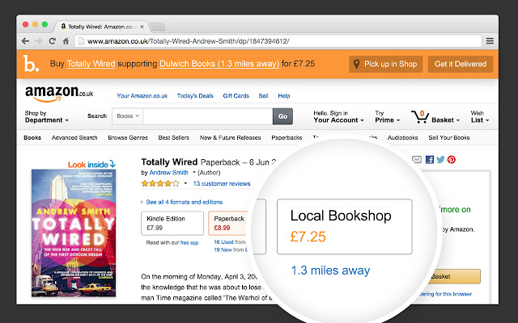Click the Sell link
The width and height of the screenshot is (518, 323).
pyautogui.click(x=263, y=96)
